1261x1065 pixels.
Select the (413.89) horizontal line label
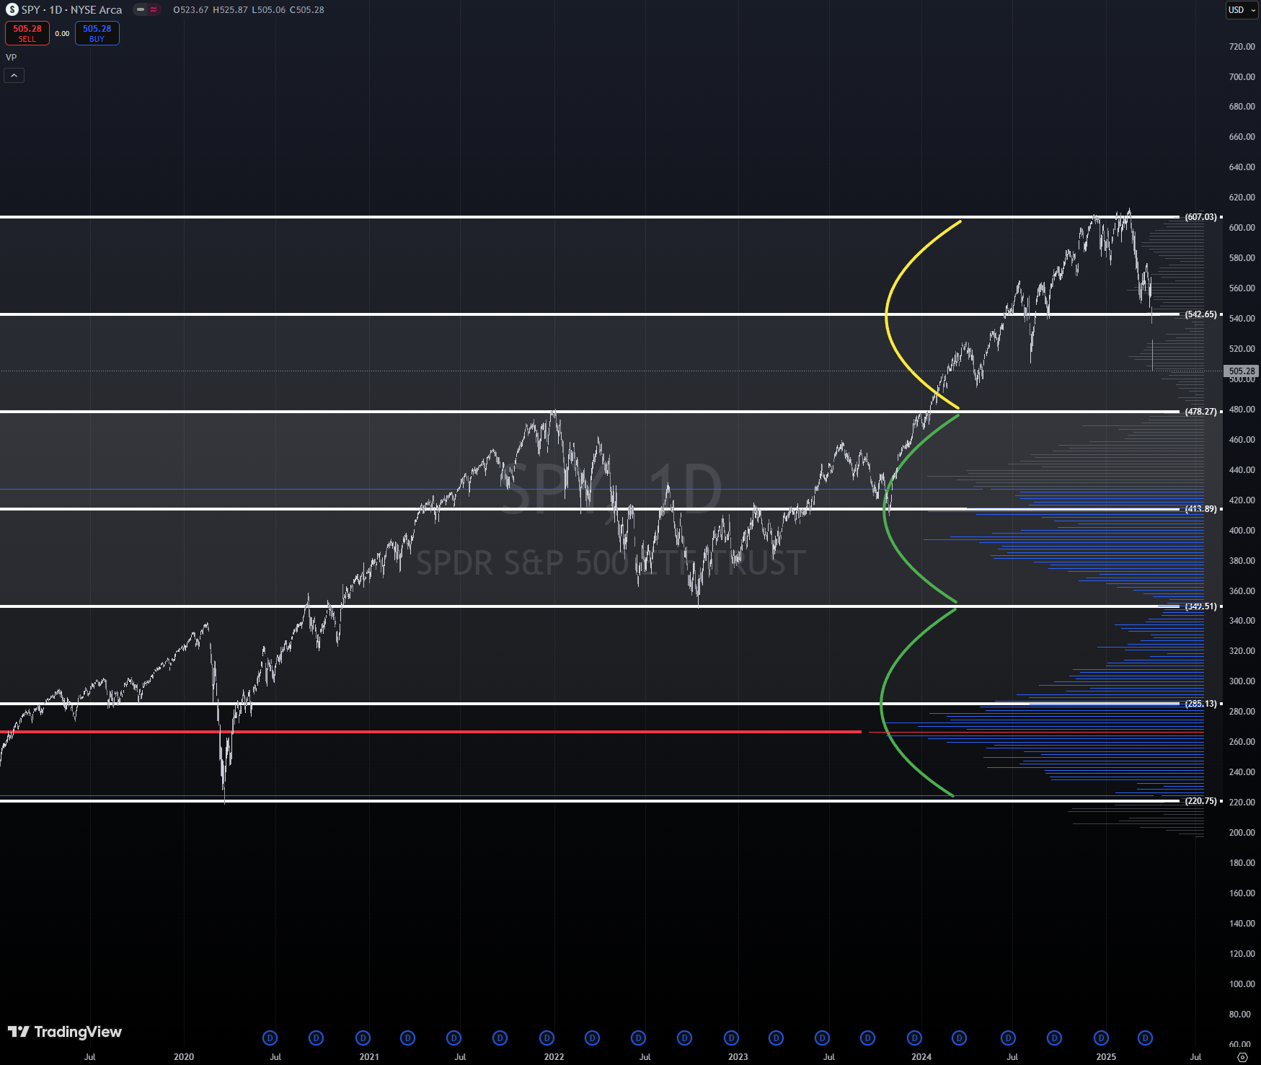pyautogui.click(x=1200, y=509)
